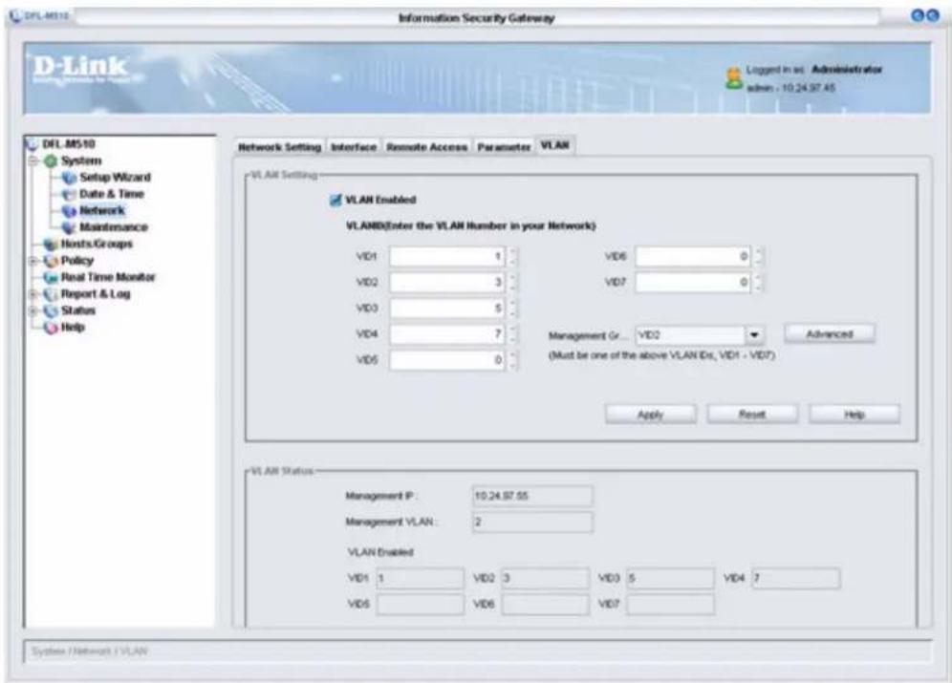
Task: Click the VID3 spinner arrows
Action: pos(513,309)
